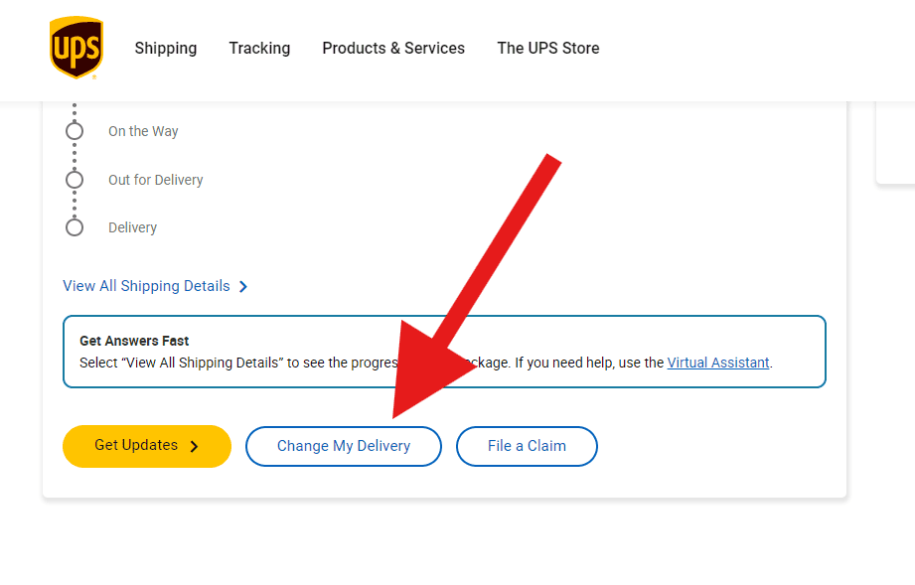This screenshot has height=585, width=915.
Task: Click the arrow inside Get Updates
Action: [194, 446]
